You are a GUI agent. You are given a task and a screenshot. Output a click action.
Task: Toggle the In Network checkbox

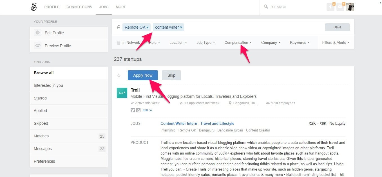click(x=119, y=43)
